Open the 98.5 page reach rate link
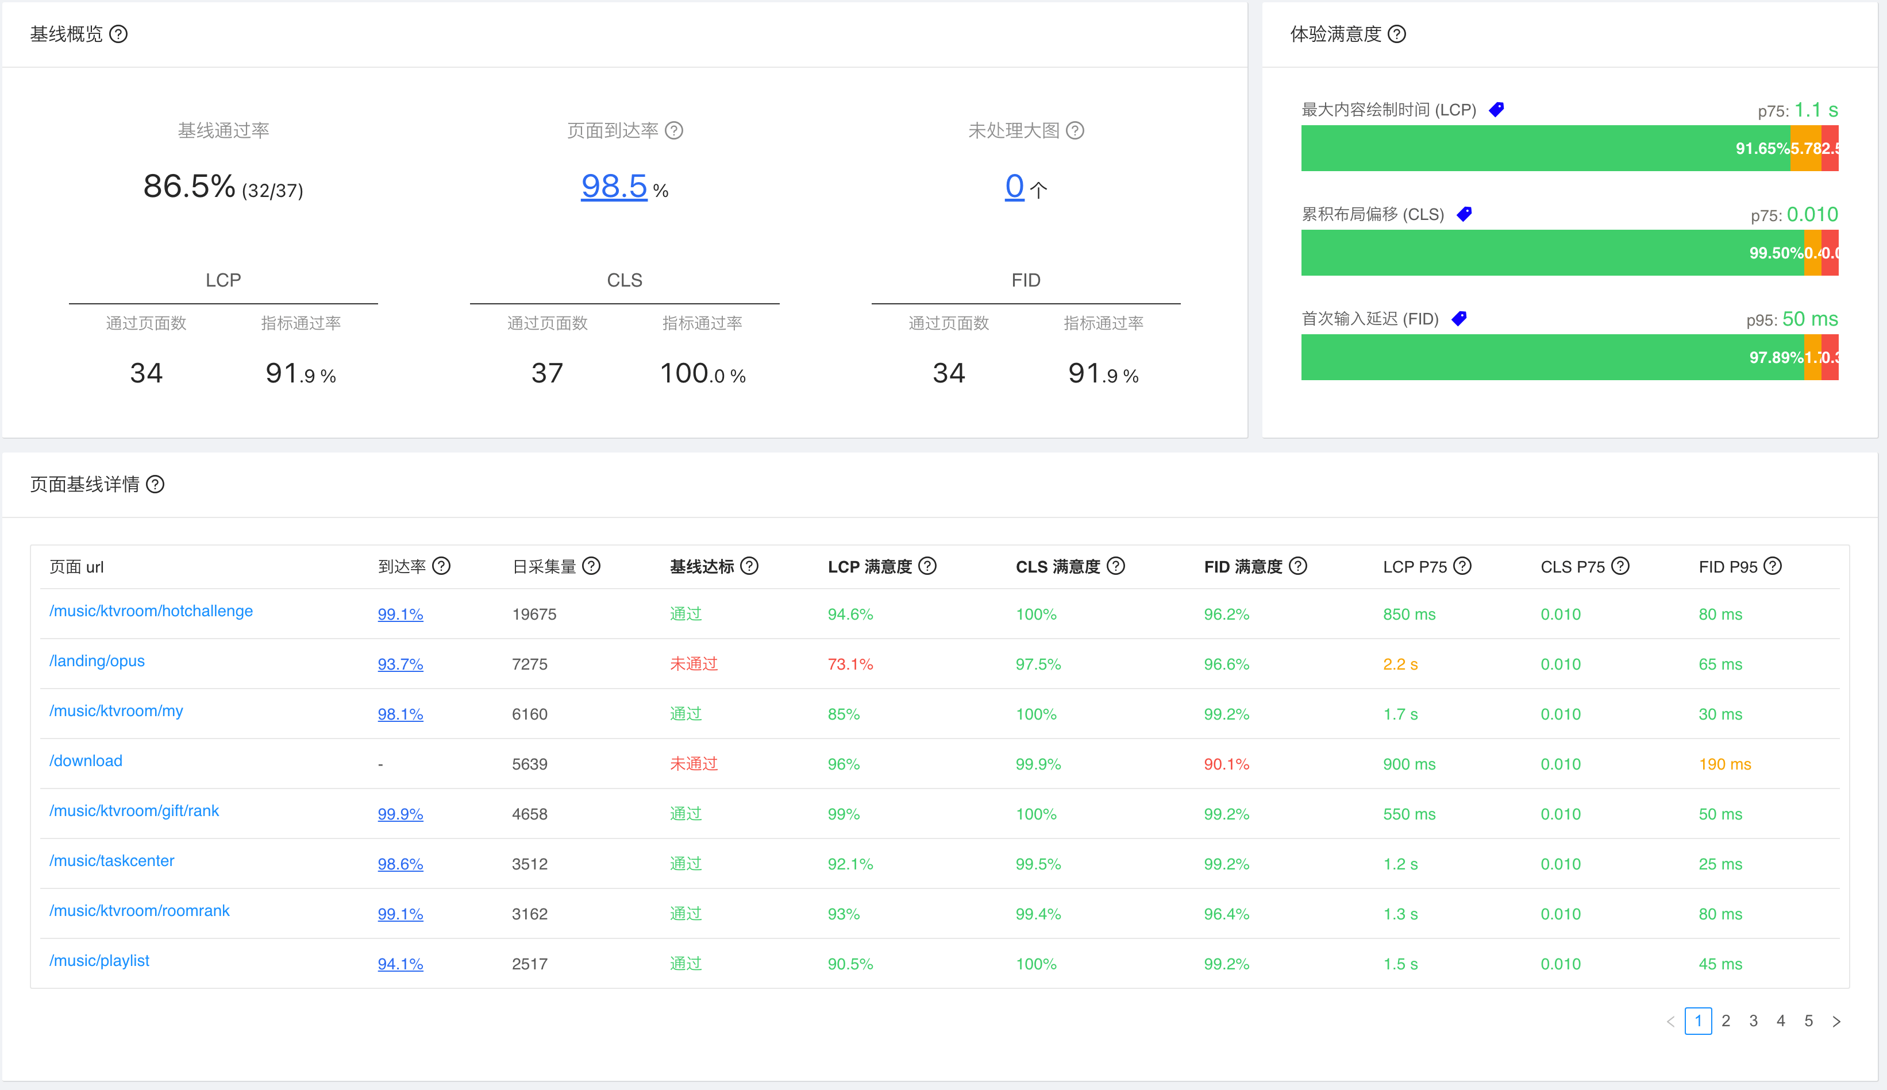The width and height of the screenshot is (1887, 1090). (613, 185)
